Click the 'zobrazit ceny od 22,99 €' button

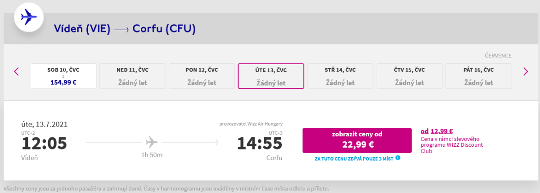point(357,140)
